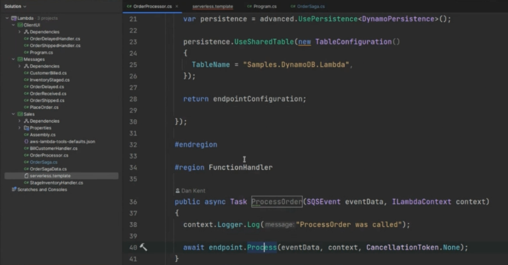Click the C# icon beside OrderSaga.cs in tree

tap(27, 162)
